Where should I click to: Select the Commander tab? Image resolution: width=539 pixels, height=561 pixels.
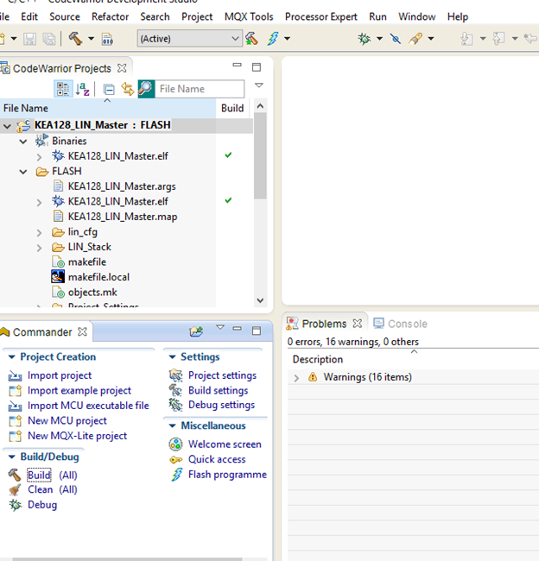(x=42, y=332)
